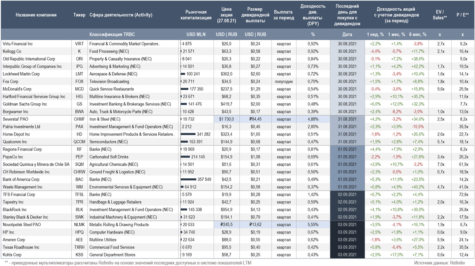Click the 'EV / Sales**' header

click(439, 15)
